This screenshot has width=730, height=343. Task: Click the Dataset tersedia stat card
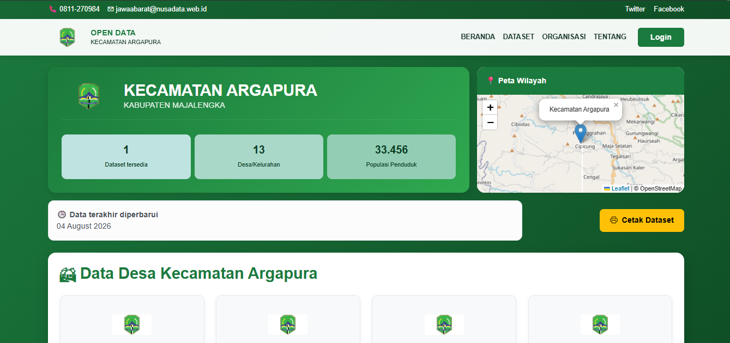click(x=126, y=157)
